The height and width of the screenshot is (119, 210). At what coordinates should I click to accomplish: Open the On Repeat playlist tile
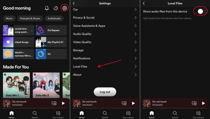coord(51,30)
